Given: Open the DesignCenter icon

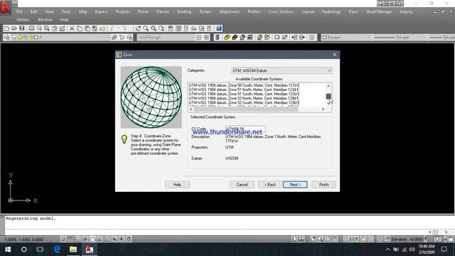Looking at the screenshot, I should point(178,28).
